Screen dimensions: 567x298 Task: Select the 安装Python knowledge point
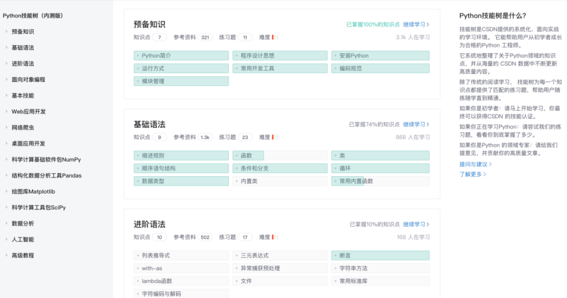click(x=381, y=56)
